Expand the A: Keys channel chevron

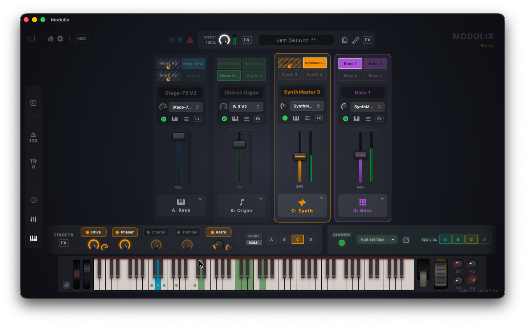(200, 199)
